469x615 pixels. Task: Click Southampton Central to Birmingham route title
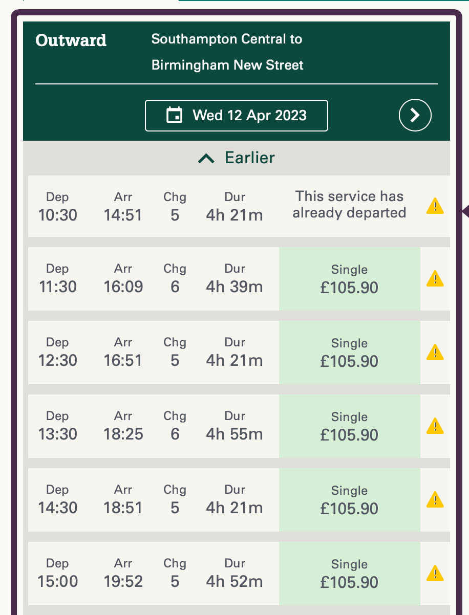[x=227, y=52]
